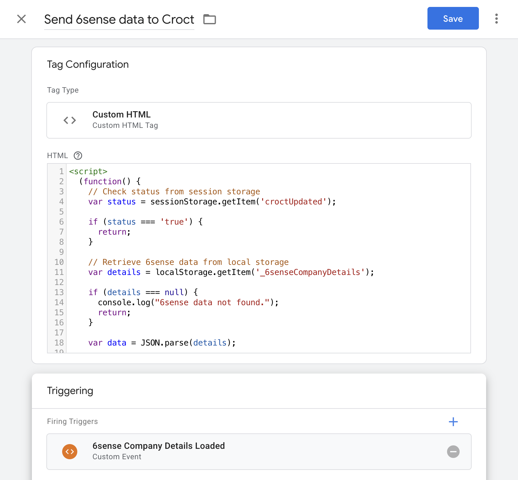Click the 'return;' statement on line 15

(114, 312)
